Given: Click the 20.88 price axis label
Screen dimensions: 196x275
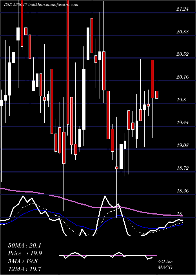Looking at the screenshot, I should (x=183, y=32).
